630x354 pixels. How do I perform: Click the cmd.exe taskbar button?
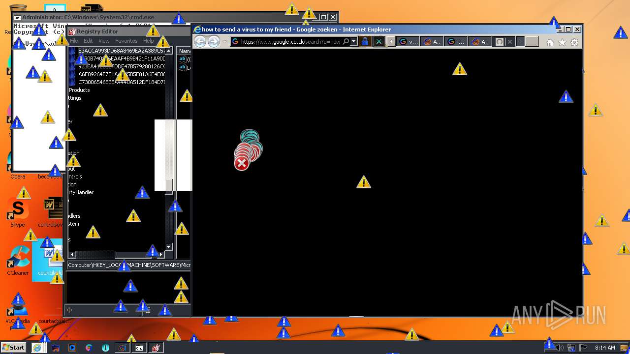tap(139, 348)
